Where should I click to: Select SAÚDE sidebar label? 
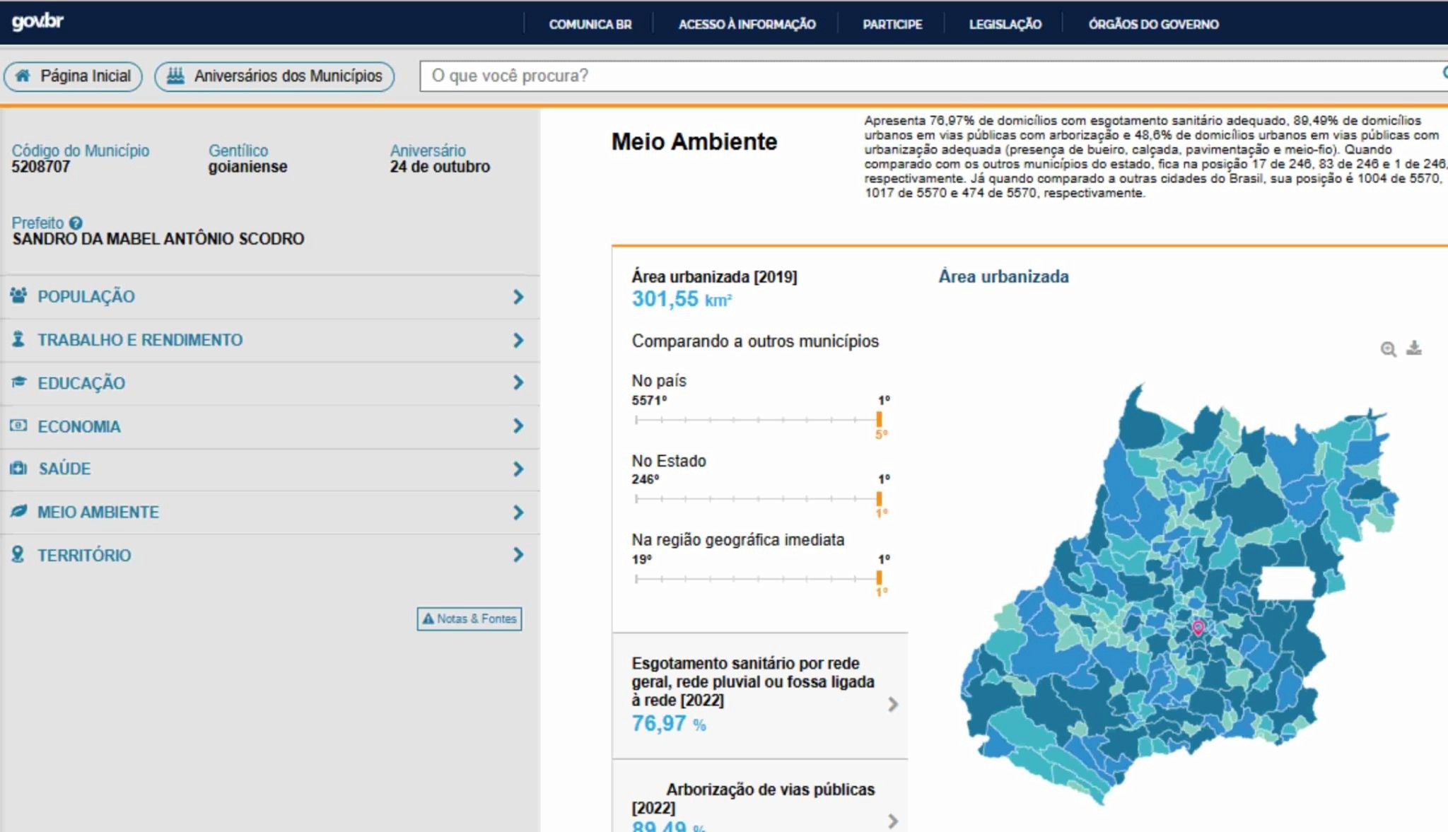coord(64,469)
